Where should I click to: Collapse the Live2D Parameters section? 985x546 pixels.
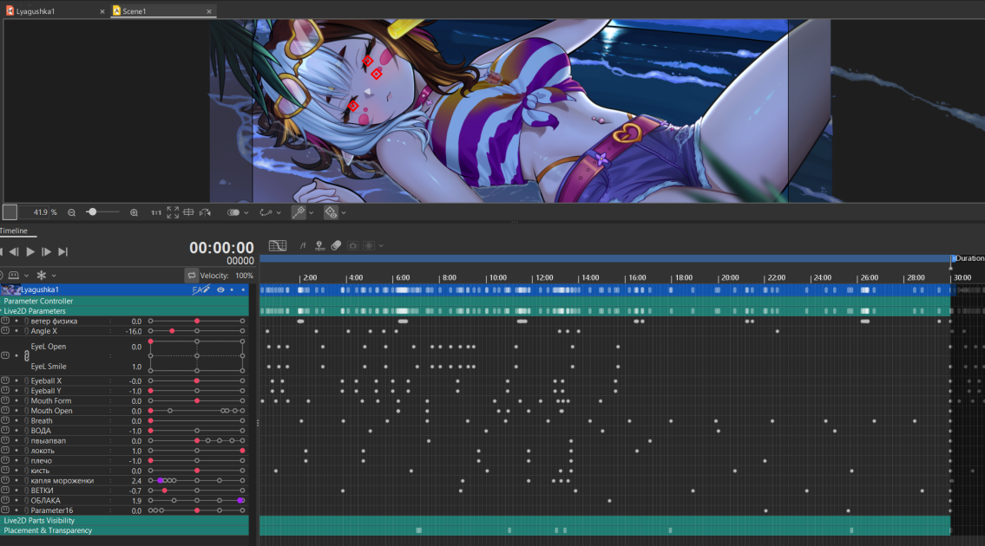[124, 311]
